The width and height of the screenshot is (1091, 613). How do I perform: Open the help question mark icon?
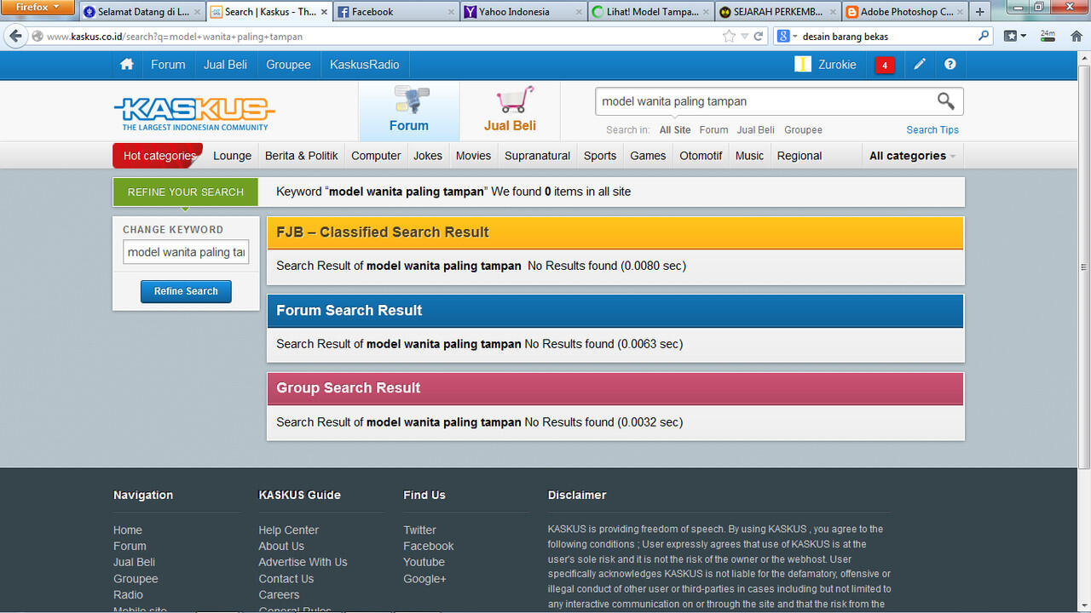click(x=950, y=65)
